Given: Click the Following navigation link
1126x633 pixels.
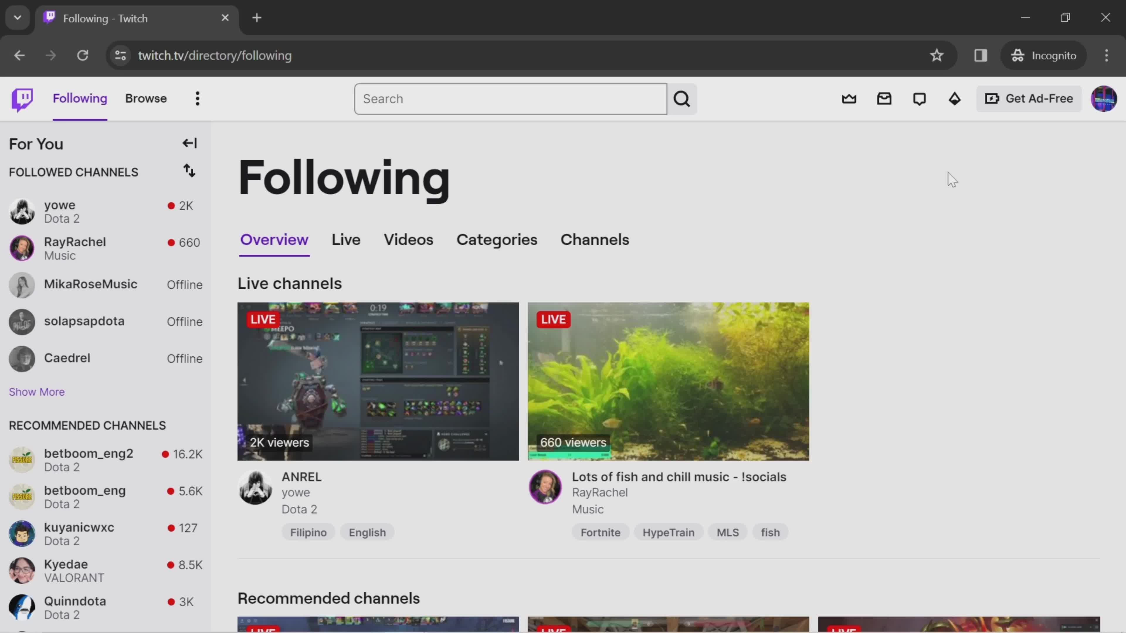Looking at the screenshot, I should click(x=80, y=98).
